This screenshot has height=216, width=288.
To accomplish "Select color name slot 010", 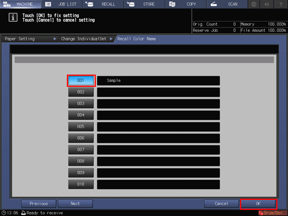I will pyautogui.click(x=81, y=184).
